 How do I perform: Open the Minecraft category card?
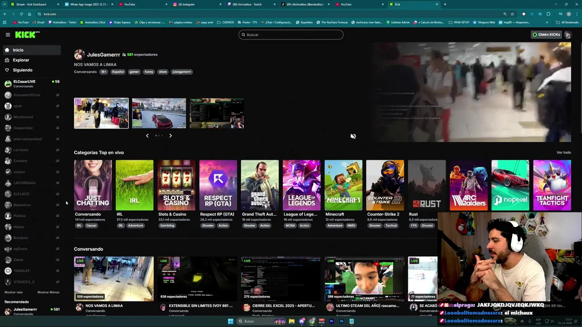[x=343, y=185]
